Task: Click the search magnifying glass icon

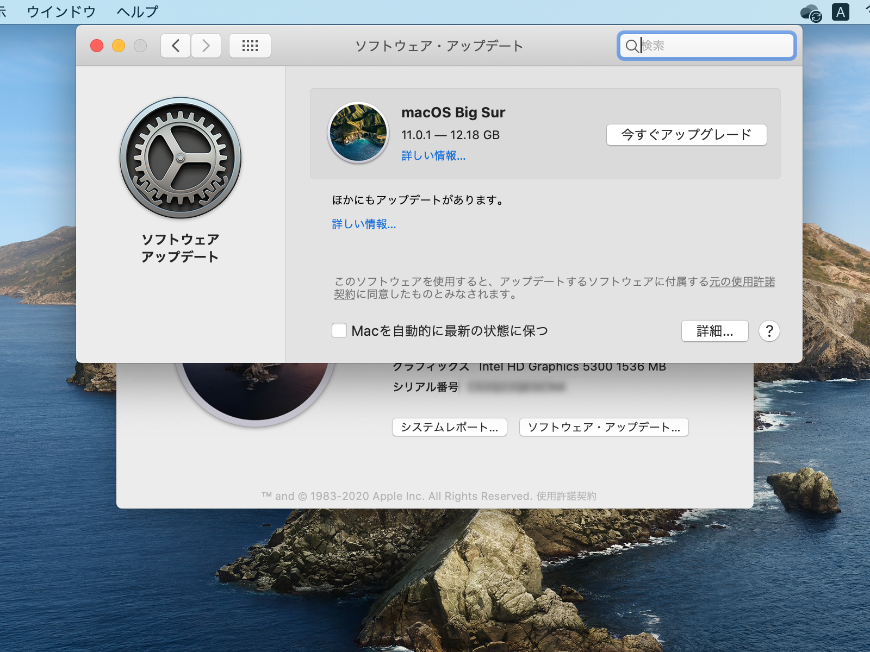Action: (632, 46)
